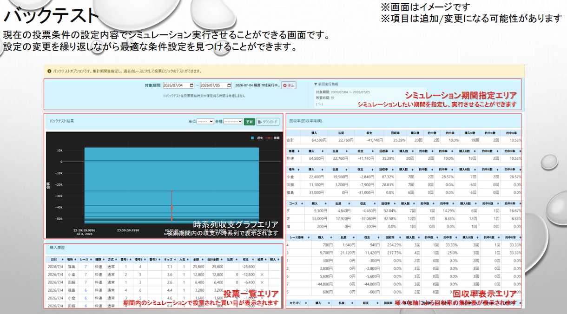
Task: Click the green 更新 button
Action: 250,121
